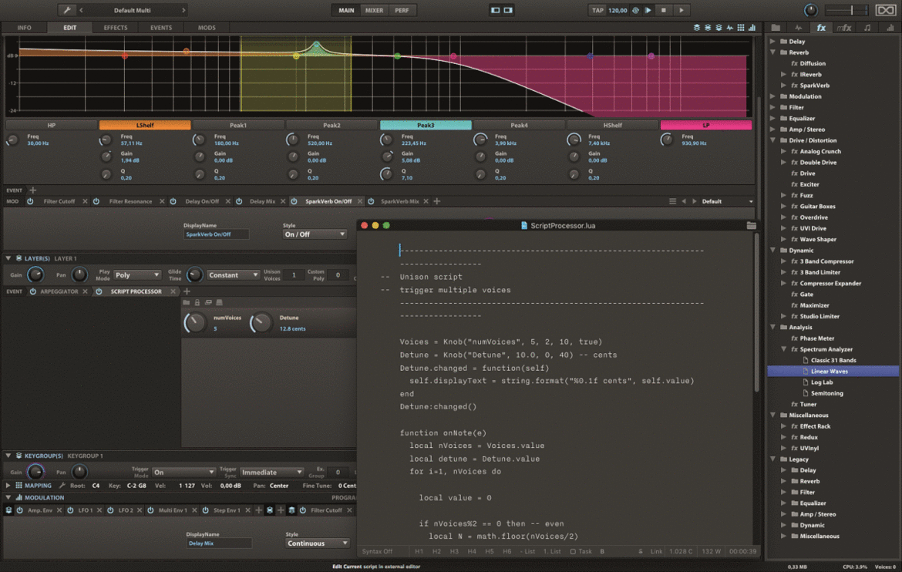Toggle the LFO 2 power button
Viewport: 902px width, 572px height.
tap(110, 510)
